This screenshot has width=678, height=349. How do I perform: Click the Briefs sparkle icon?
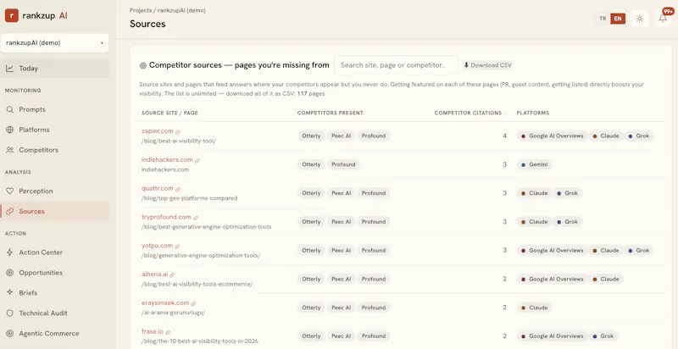click(x=10, y=292)
